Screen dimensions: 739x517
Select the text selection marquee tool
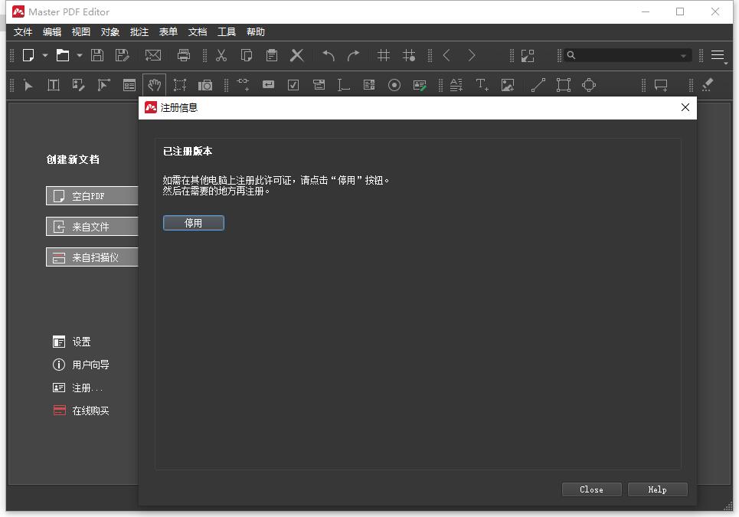[180, 85]
